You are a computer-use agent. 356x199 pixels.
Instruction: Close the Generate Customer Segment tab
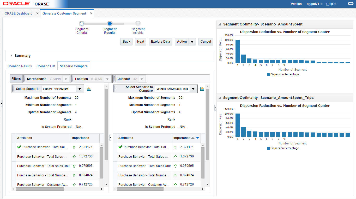point(91,14)
